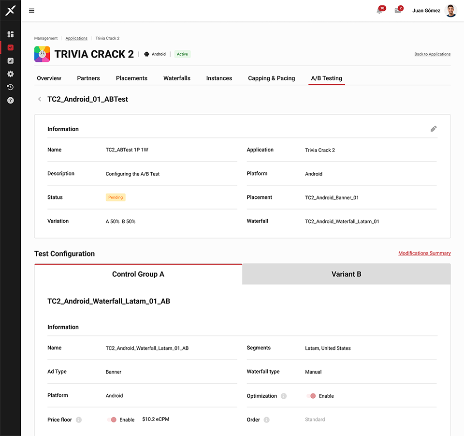
Task: Click the variation value A 50% B 50%
Action: pyautogui.click(x=120, y=221)
